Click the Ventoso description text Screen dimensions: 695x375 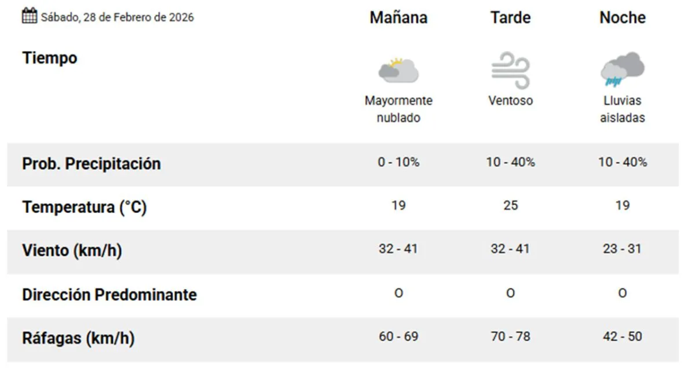tap(510, 101)
